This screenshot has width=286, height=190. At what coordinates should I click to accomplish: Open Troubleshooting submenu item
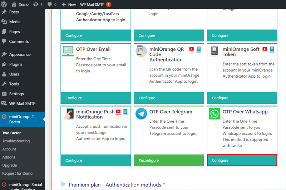pos(16,141)
